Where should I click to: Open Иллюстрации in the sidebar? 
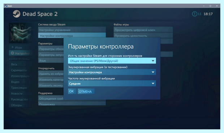click(20, 76)
